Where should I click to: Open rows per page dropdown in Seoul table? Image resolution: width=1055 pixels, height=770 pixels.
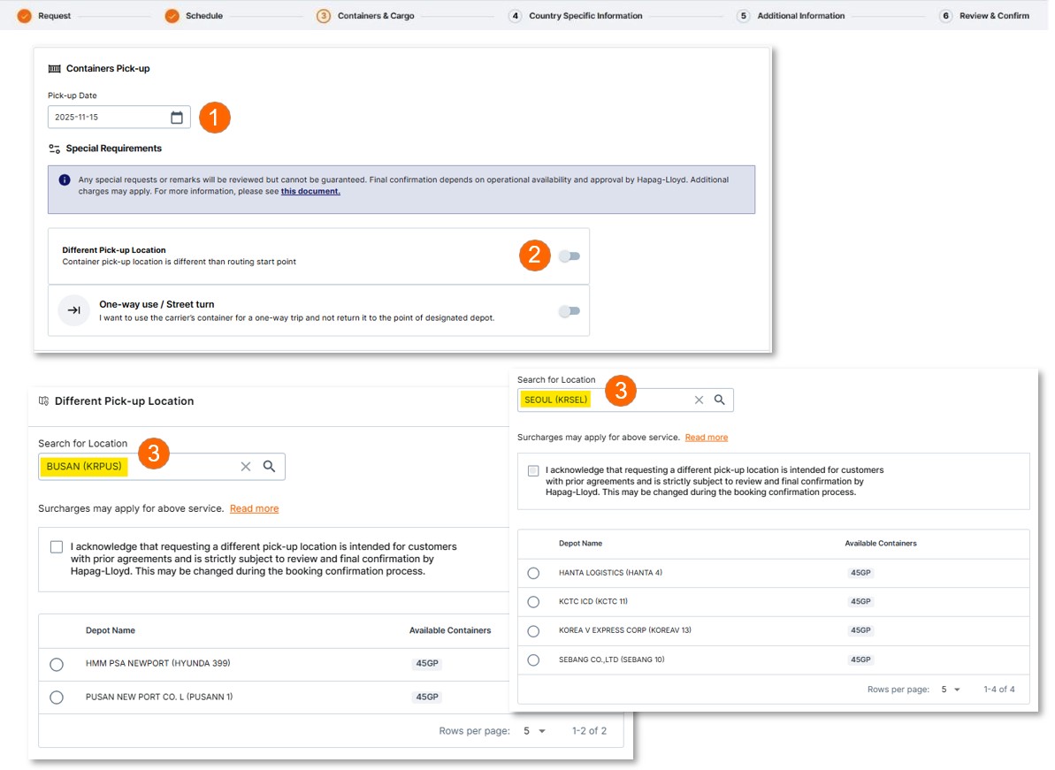951,690
